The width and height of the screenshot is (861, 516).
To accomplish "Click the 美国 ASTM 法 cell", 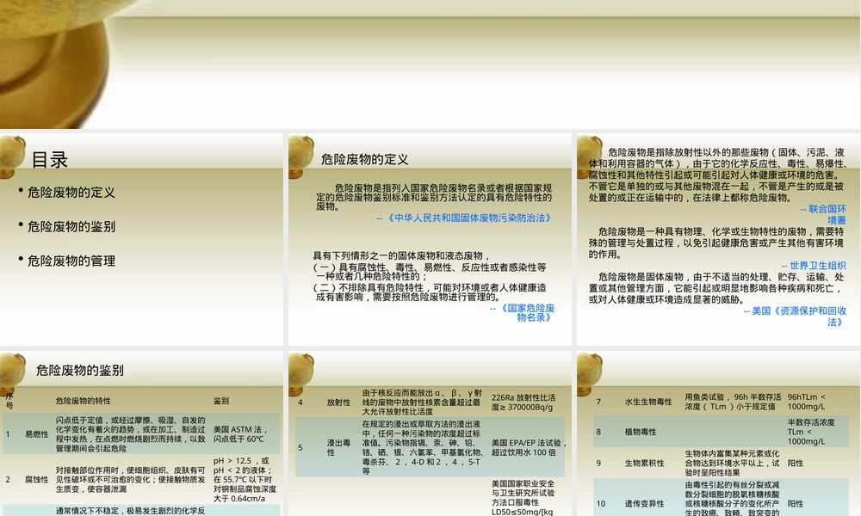I will (240, 434).
